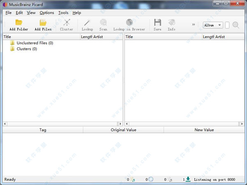Screen dimensions: 247x185
Task: Click the Tag column header
Action: [x=43, y=130]
